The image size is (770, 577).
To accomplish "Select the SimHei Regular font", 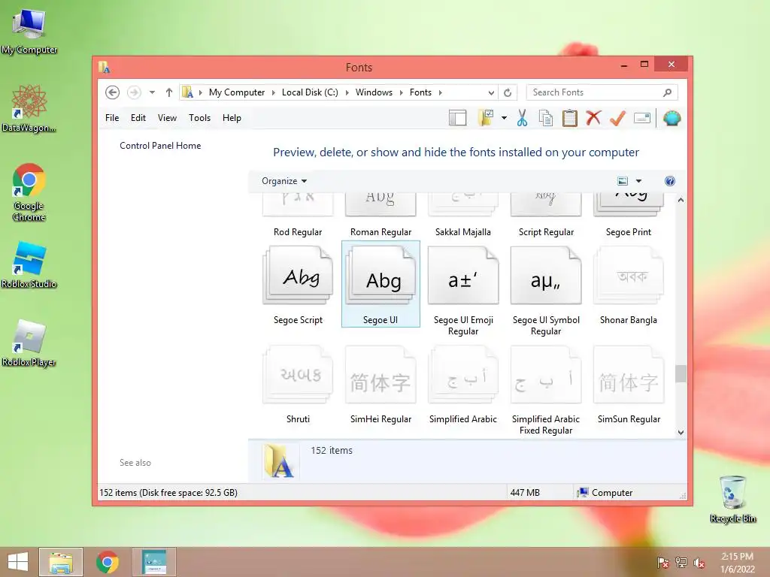I will (380, 384).
